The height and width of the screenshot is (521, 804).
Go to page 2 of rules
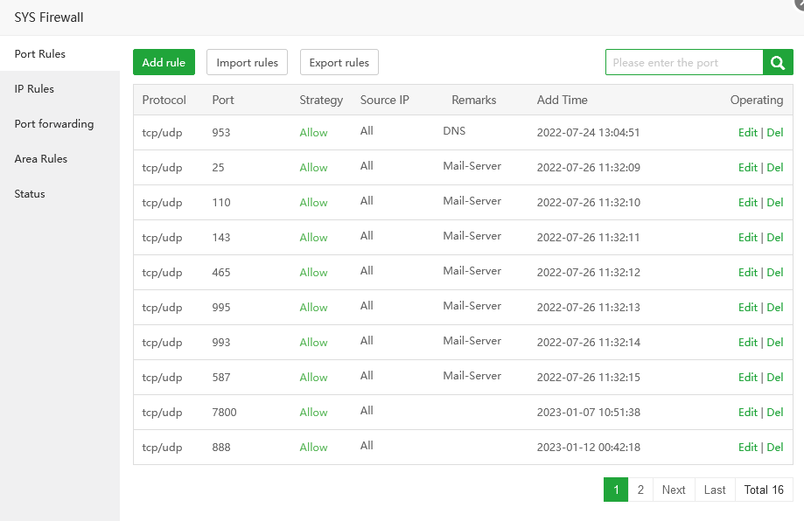point(640,490)
